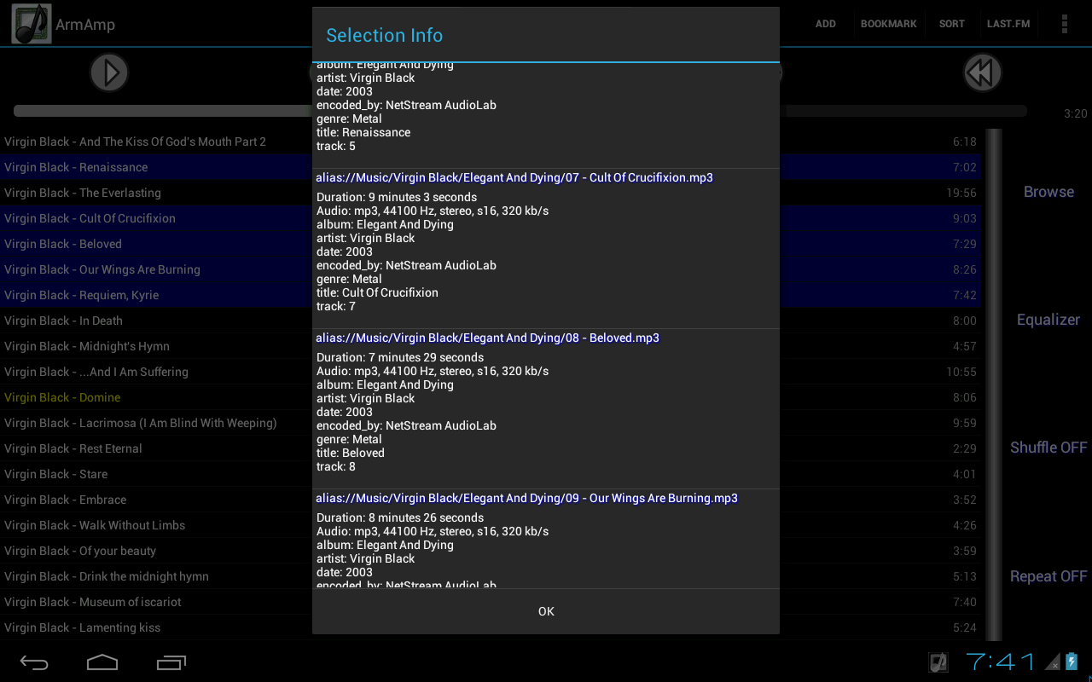This screenshot has width=1092, height=682.
Task: Click the 08 - Beloved.mp3 file path
Action: pyautogui.click(x=487, y=338)
